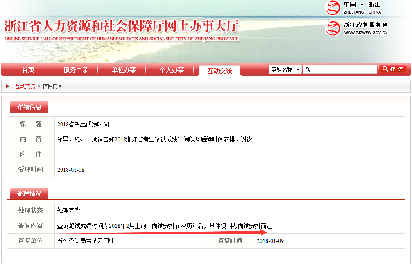
Task: Select the 首页 navigation menu item
Action: point(27,70)
